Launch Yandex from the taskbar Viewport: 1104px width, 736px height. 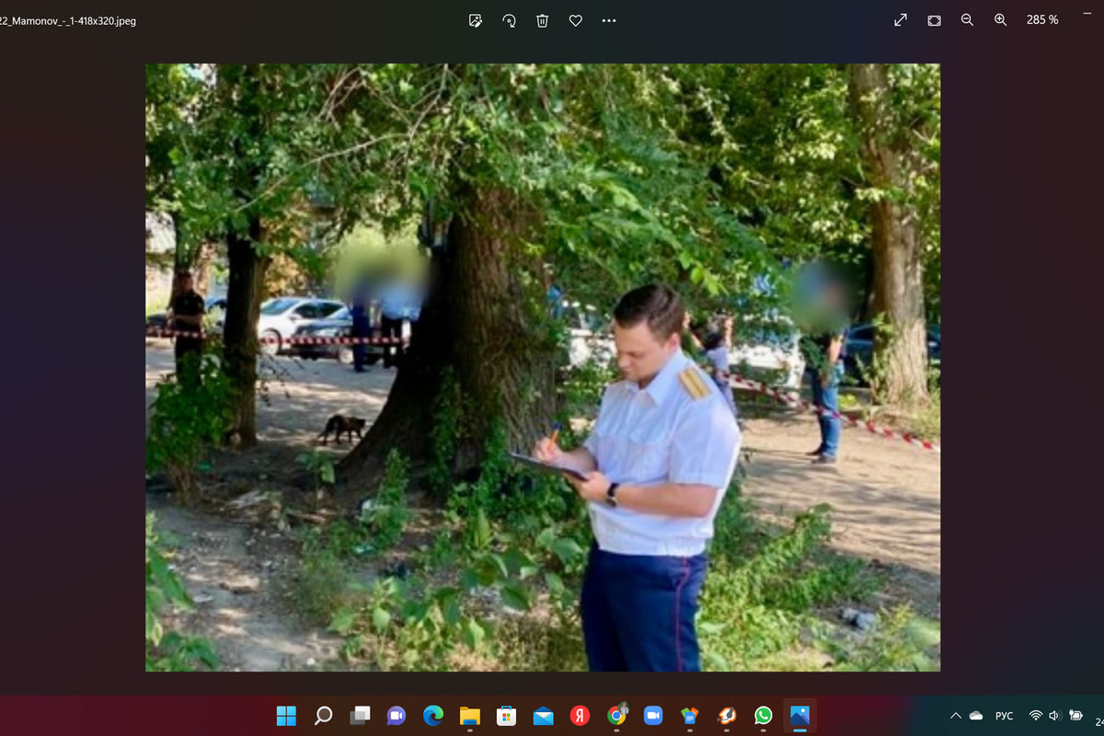pyautogui.click(x=580, y=716)
